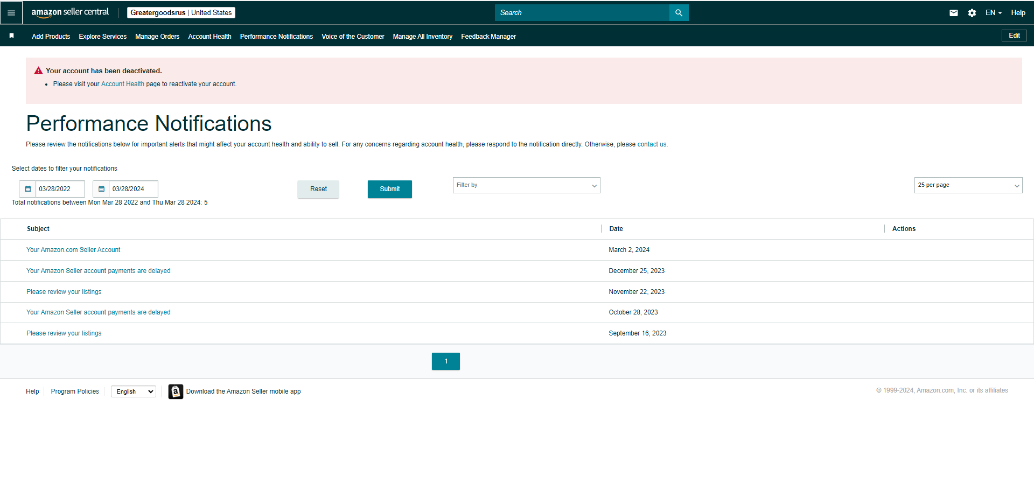
Task: Click the Edit favorites bar button
Action: pos(1014,36)
